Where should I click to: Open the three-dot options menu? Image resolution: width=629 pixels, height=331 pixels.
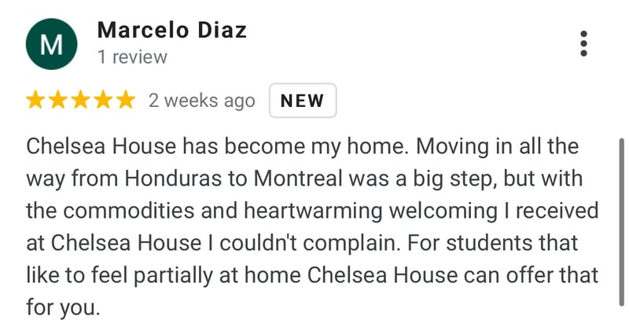tap(583, 43)
